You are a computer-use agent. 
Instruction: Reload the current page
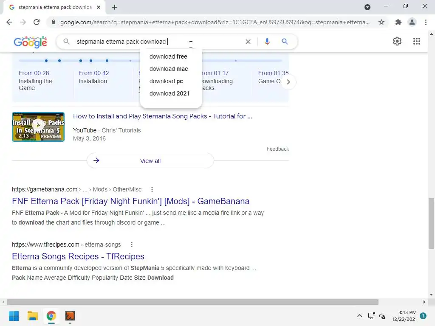pos(37,22)
